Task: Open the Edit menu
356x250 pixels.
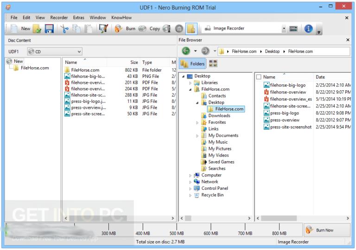Action: 26,18
